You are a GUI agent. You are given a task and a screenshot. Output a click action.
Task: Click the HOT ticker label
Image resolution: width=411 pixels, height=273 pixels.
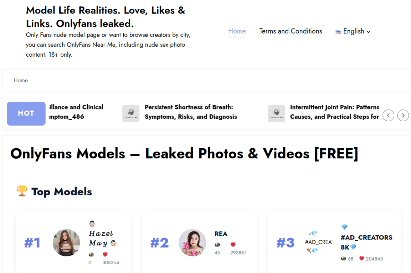[26, 113]
